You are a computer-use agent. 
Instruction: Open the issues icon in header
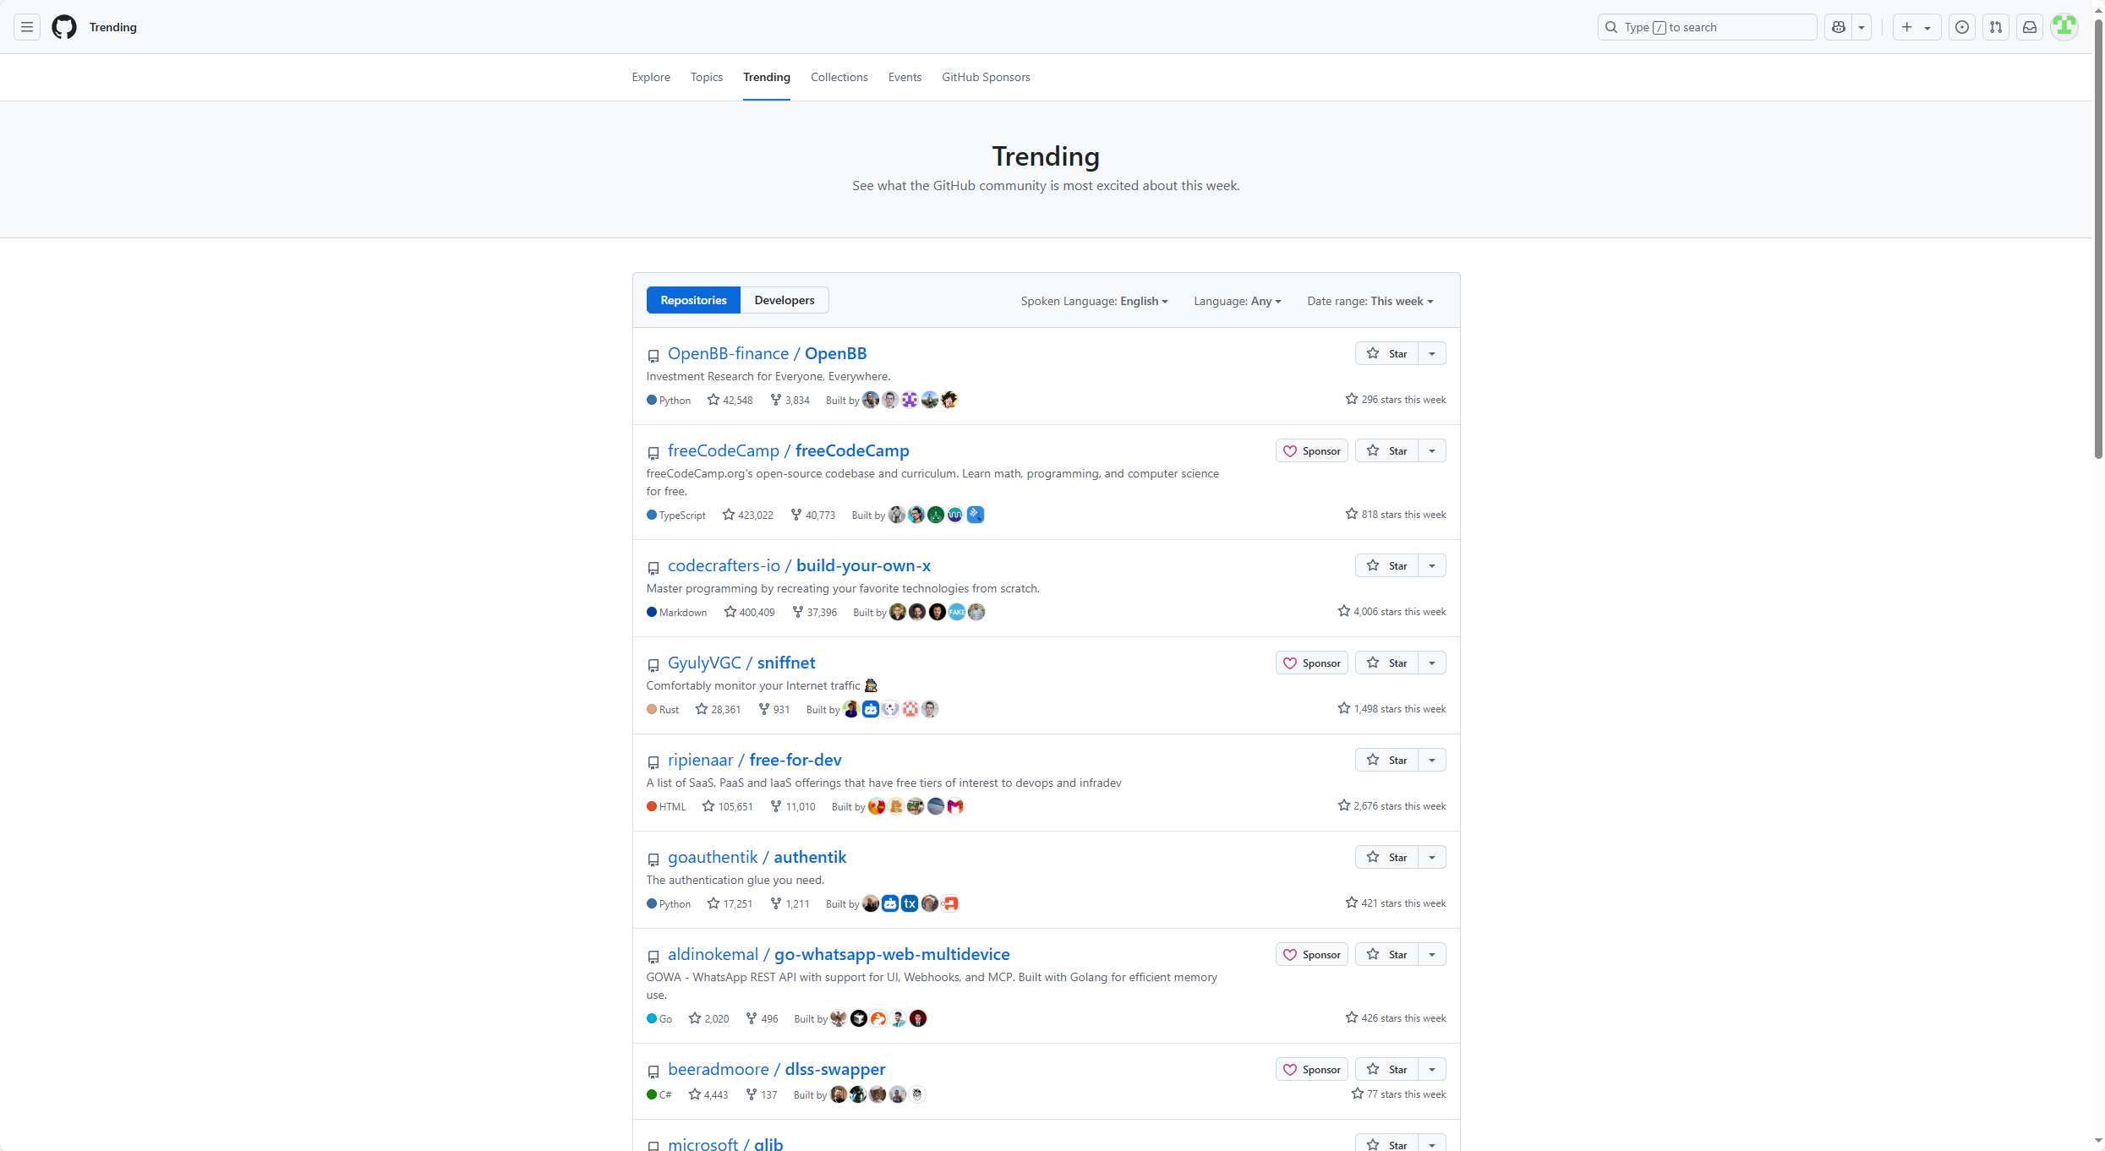(x=1961, y=27)
